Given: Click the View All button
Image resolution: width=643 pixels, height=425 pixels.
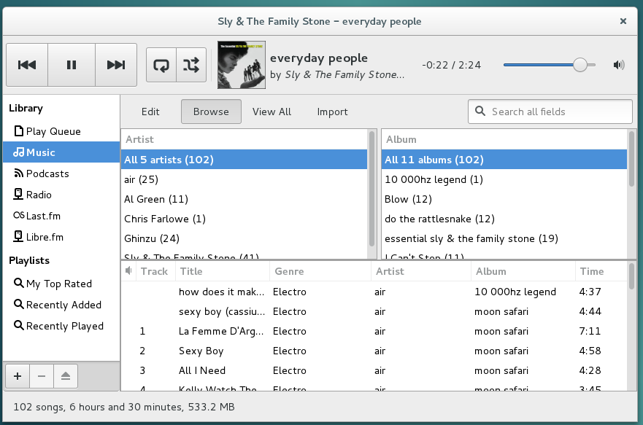Looking at the screenshot, I should (x=272, y=112).
